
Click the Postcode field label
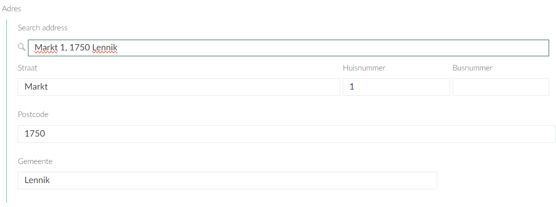[x=33, y=115]
